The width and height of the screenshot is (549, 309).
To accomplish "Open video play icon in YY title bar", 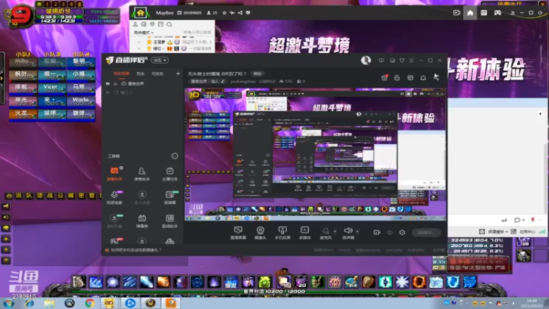I will pos(456,12).
